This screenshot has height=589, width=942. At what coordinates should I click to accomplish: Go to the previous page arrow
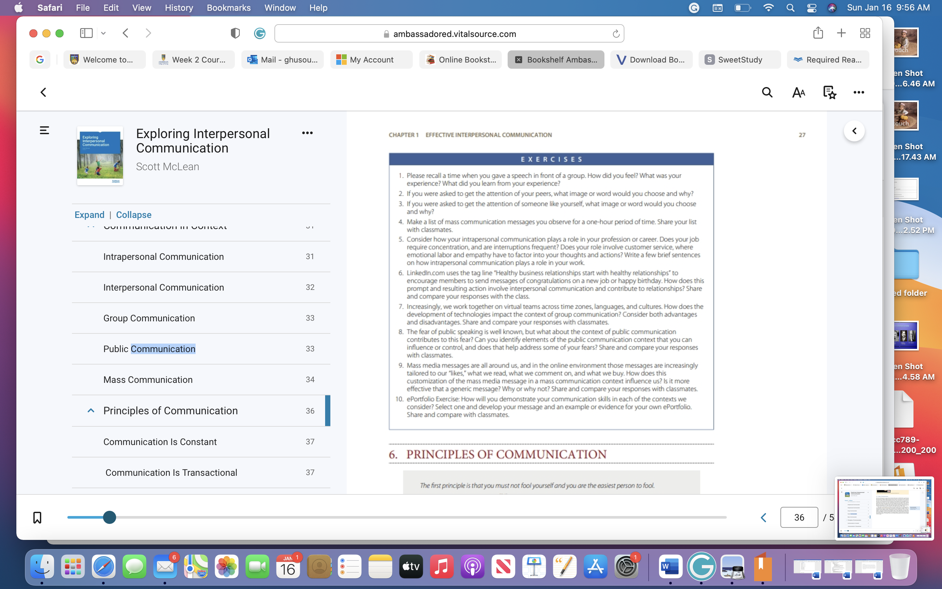click(763, 517)
